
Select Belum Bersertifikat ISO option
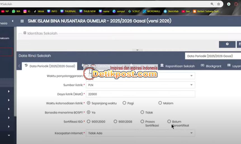click(169, 121)
